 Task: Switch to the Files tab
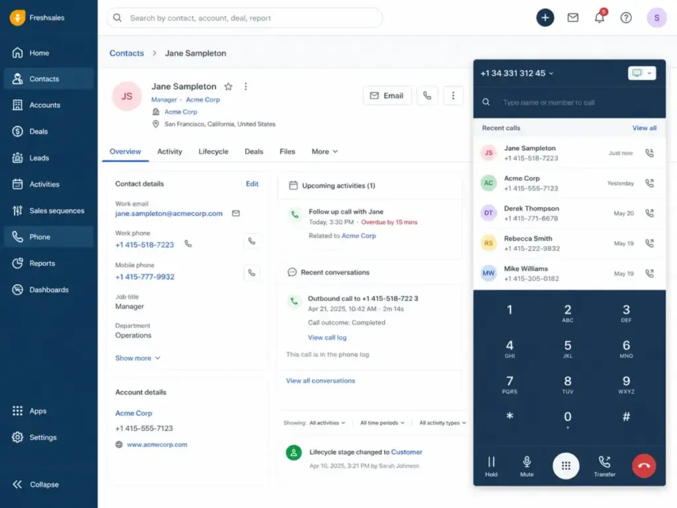pyautogui.click(x=287, y=151)
